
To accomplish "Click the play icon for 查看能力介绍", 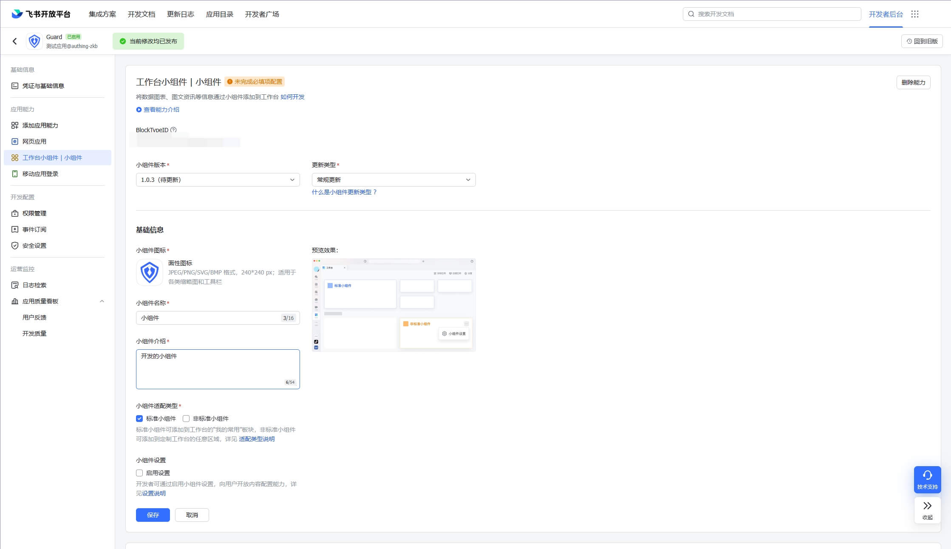I will [139, 110].
